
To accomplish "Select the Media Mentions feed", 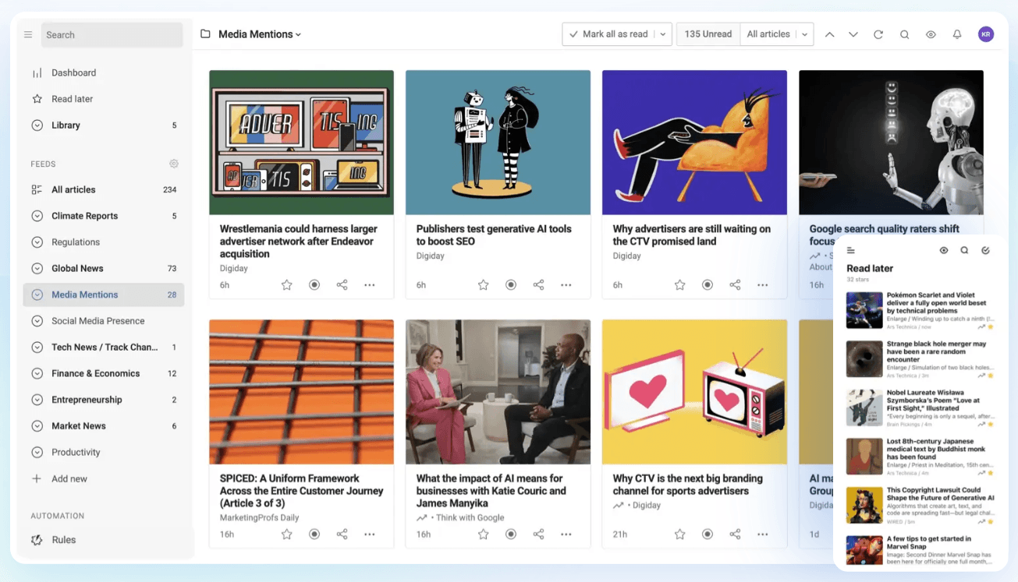I will click(x=104, y=295).
